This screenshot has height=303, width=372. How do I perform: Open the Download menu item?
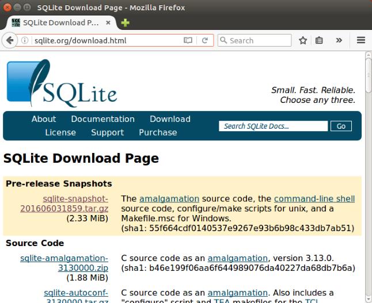170,119
